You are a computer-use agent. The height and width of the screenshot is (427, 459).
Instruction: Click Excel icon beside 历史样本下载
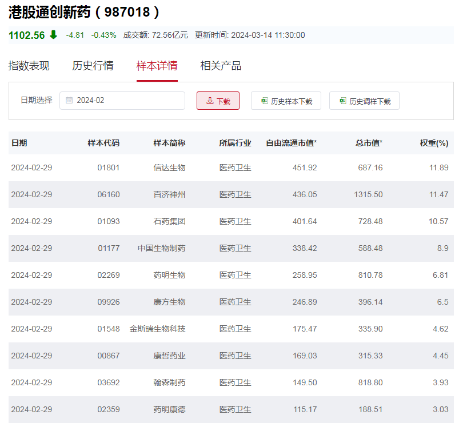(x=264, y=101)
